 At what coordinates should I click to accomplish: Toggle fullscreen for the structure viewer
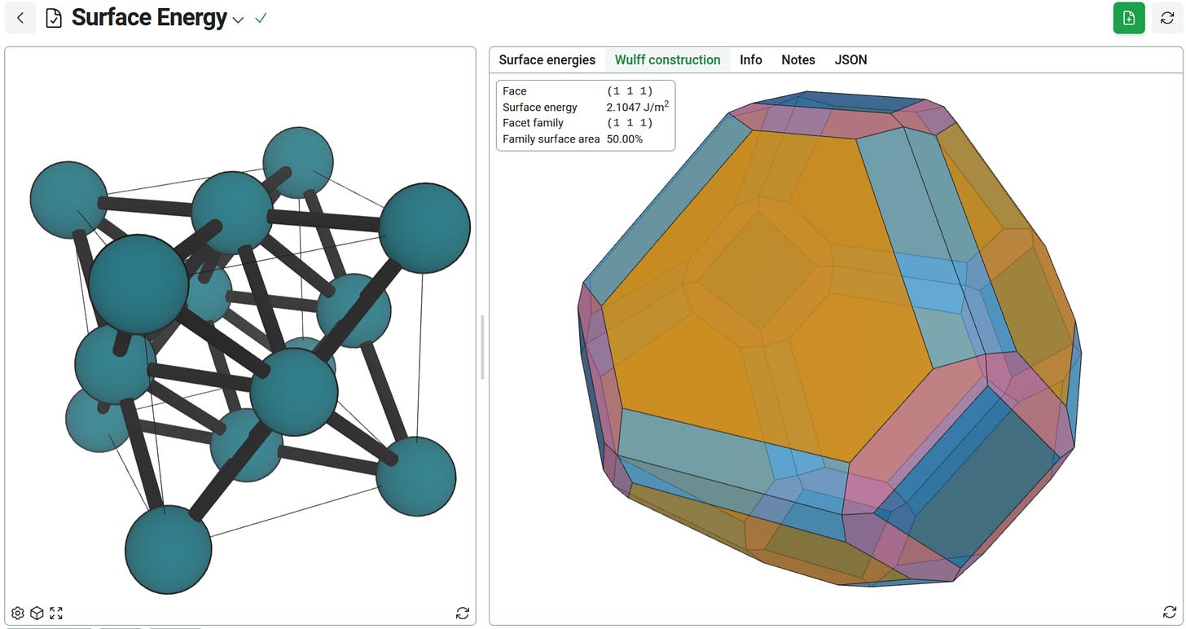coord(56,613)
